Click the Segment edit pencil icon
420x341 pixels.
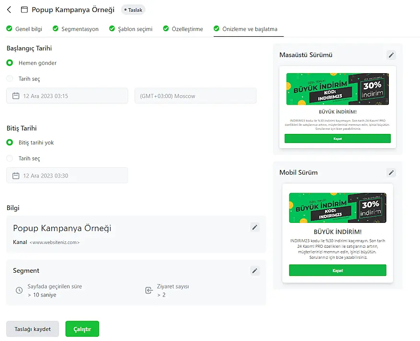(255, 271)
